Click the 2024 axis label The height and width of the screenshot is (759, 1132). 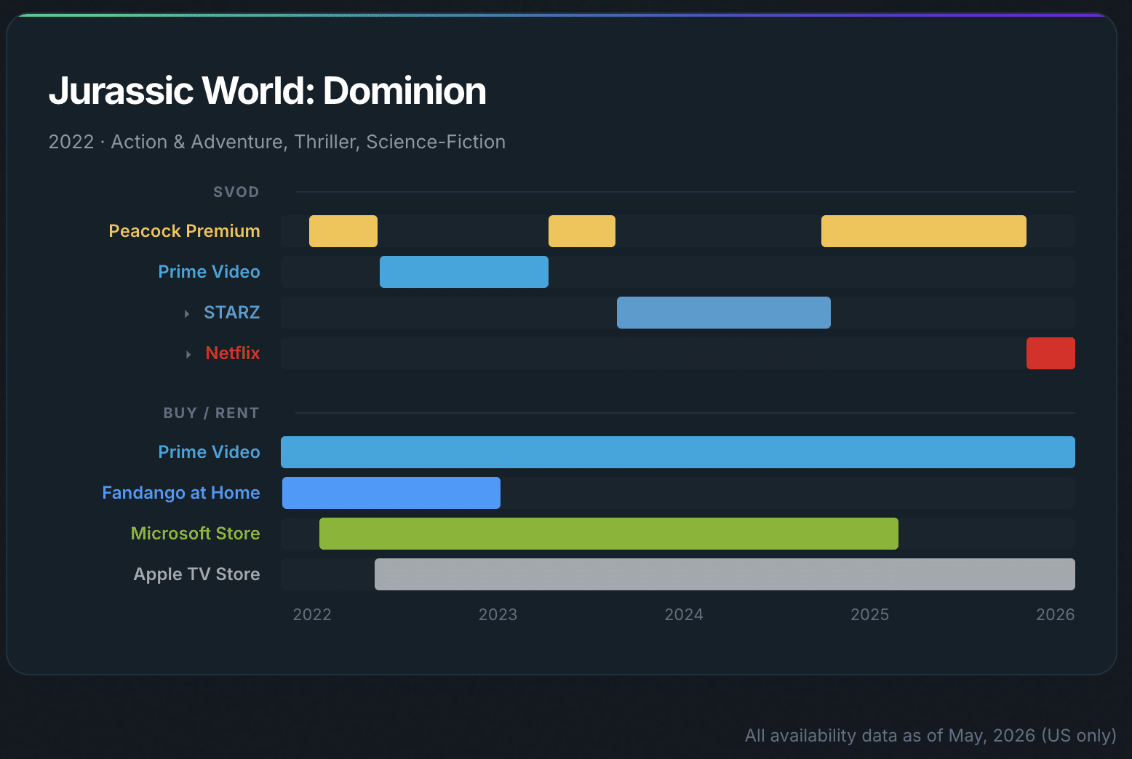click(x=684, y=614)
